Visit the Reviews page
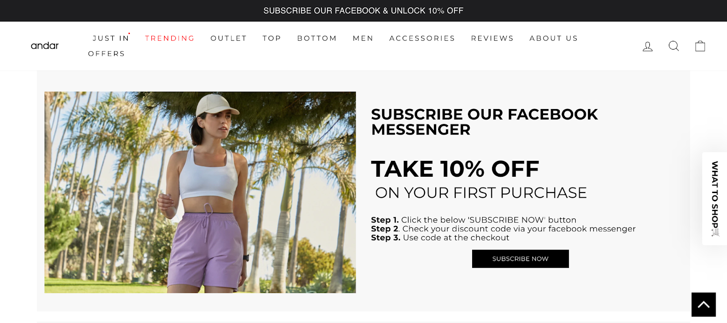Image resolution: width=727 pixels, height=323 pixels. point(492,38)
